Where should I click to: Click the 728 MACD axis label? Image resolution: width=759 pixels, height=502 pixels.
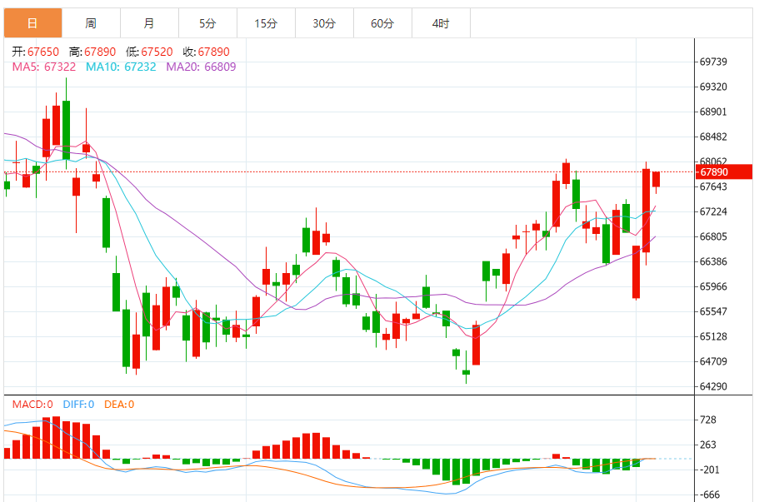tap(708, 420)
